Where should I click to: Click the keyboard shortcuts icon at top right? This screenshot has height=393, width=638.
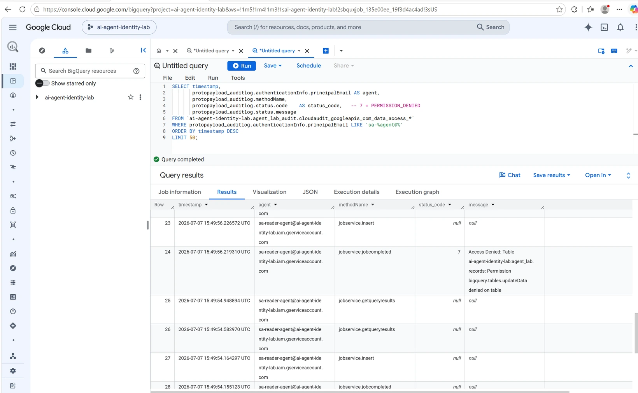click(614, 51)
